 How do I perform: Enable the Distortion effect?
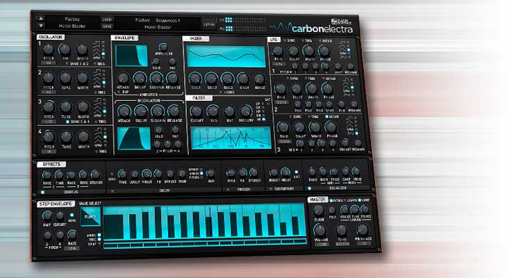tap(272, 189)
